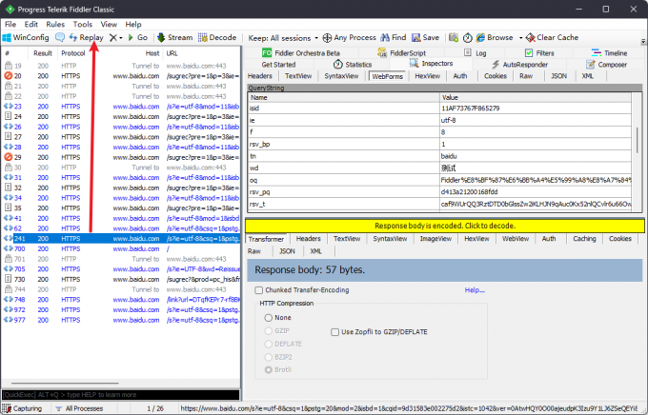Toggle Stream mode in toolbar
Screen dimensions: 648x415
pyautogui.click(x=174, y=37)
